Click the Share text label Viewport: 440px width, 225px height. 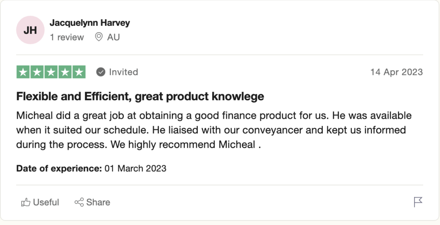pyautogui.click(x=98, y=202)
